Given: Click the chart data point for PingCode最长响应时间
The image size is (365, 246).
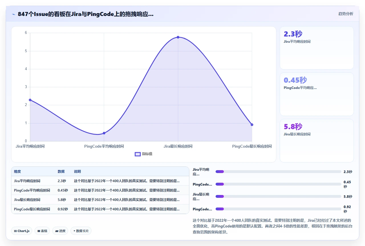Looking at the screenshot, I should 252,125.
